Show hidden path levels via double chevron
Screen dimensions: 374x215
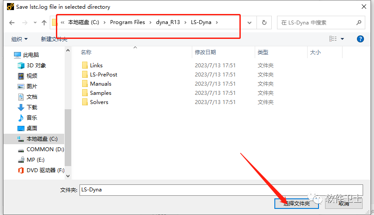62,22
